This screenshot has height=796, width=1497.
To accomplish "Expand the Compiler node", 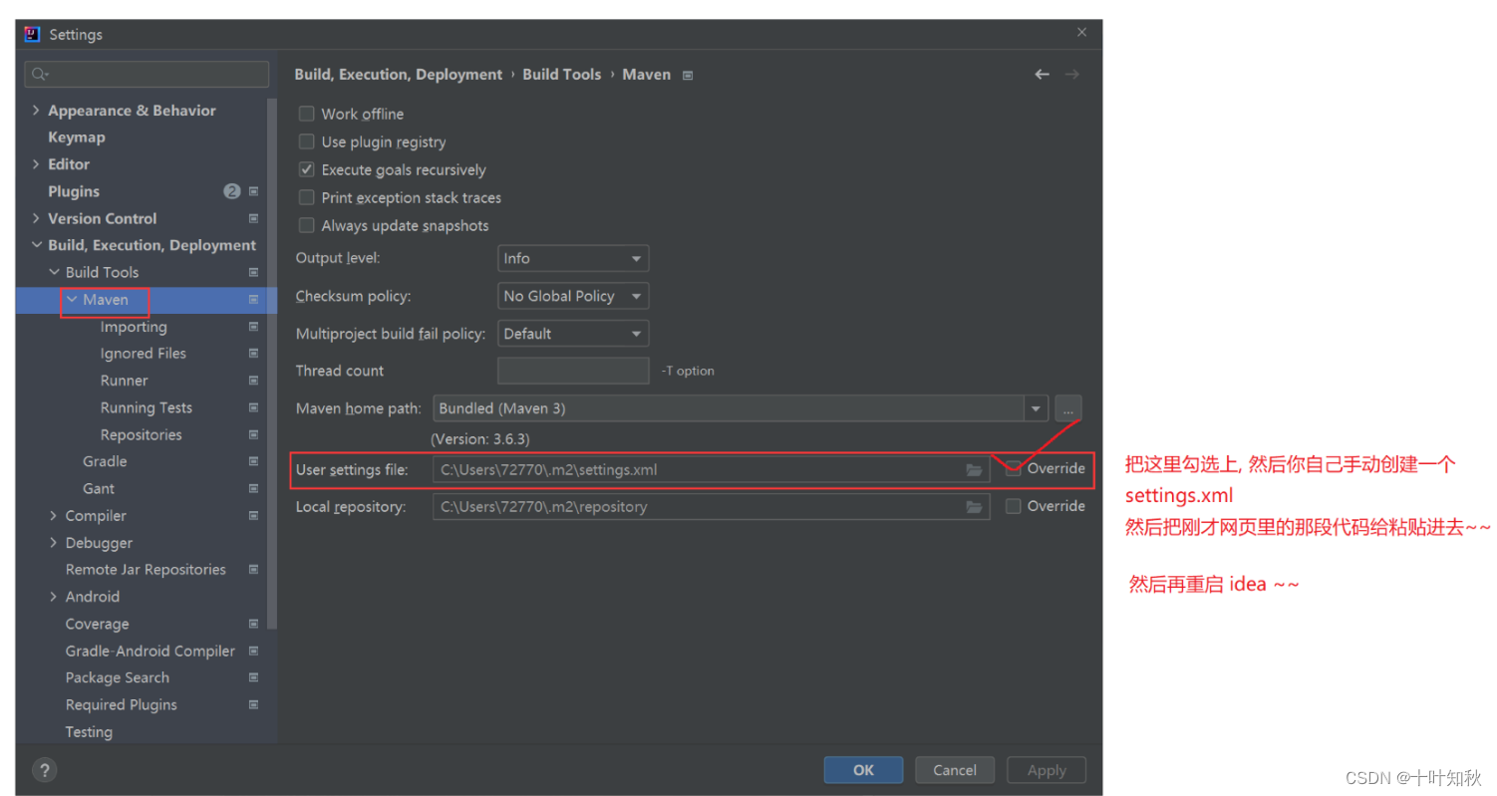I will [x=54, y=516].
